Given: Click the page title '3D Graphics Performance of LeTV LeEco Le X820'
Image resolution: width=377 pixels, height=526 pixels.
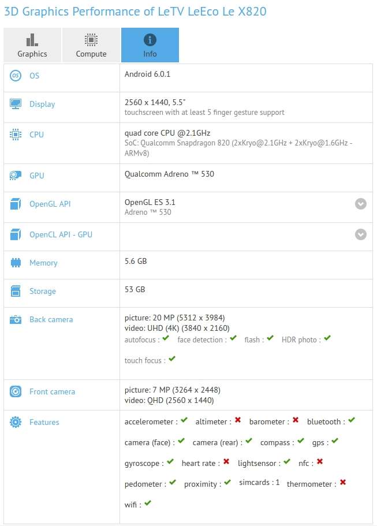Looking at the screenshot, I should click(x=135, y=12).
